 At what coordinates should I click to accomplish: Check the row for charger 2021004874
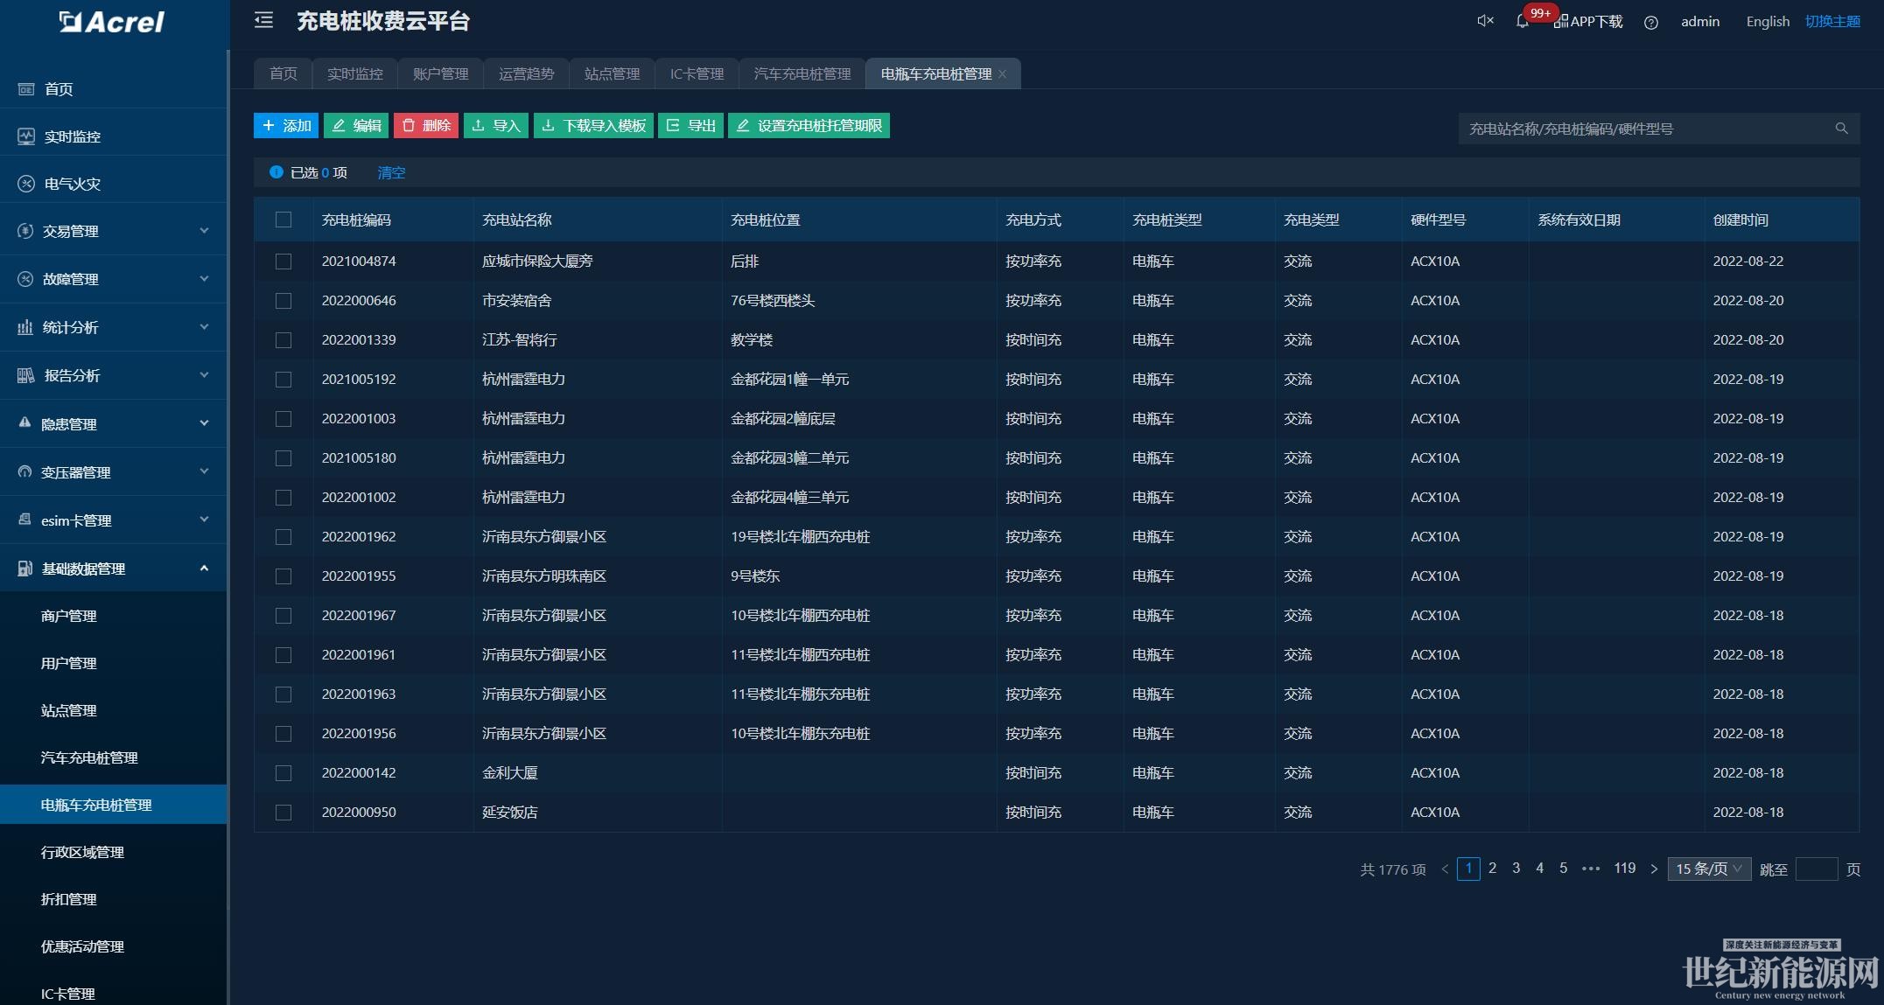click(x=284, y=262)
